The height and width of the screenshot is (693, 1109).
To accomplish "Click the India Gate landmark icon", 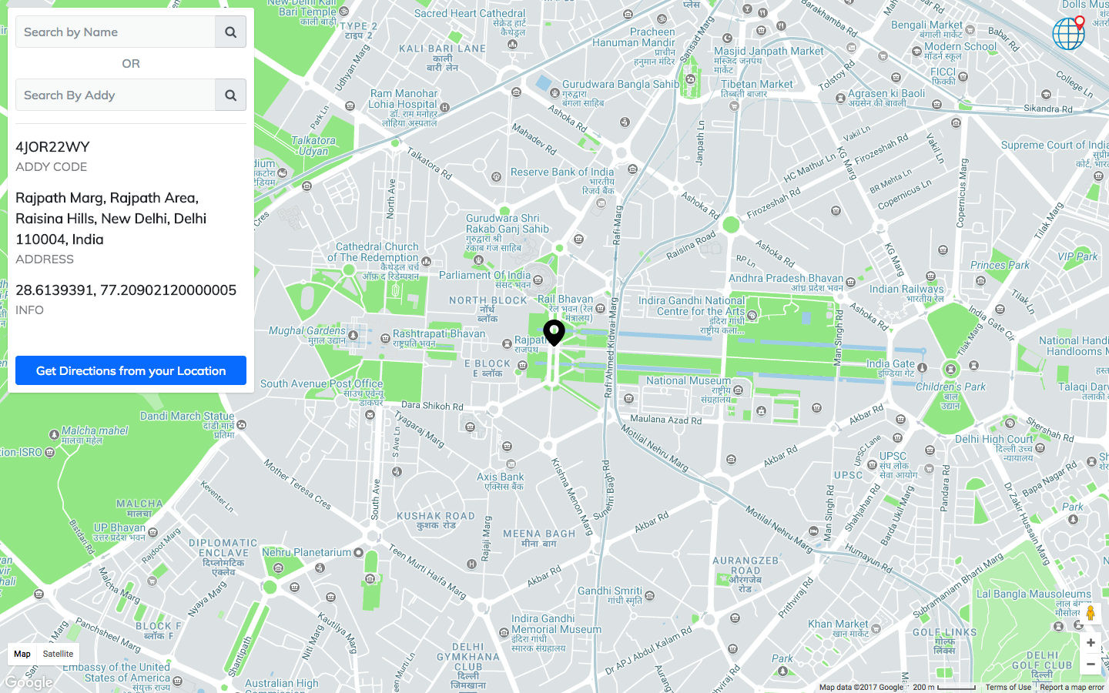I will coord(923,368).
